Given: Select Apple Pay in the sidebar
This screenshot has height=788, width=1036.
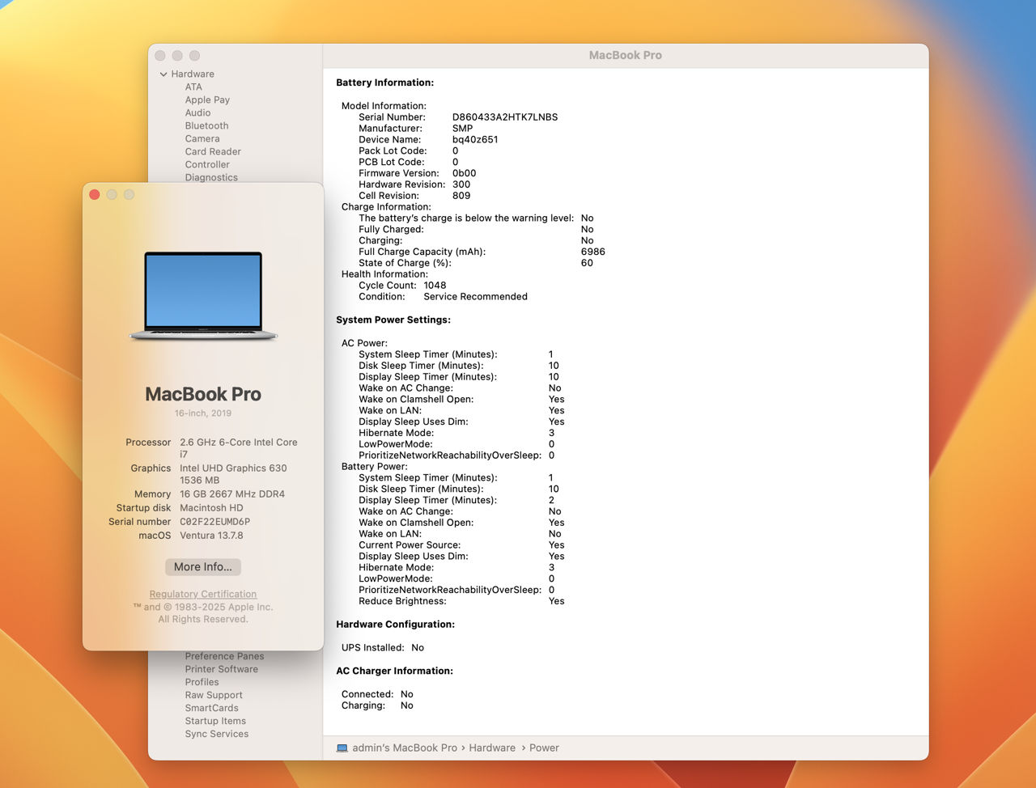Looking at the screenshot, I should [x=207, y=100].
